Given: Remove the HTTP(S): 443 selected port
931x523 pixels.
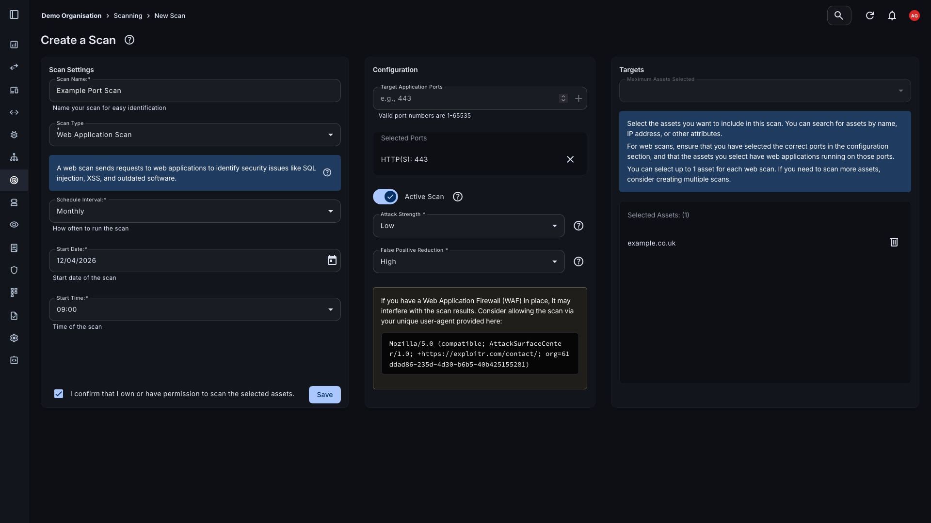Looking at the screenshot, I should pos(570,159).
